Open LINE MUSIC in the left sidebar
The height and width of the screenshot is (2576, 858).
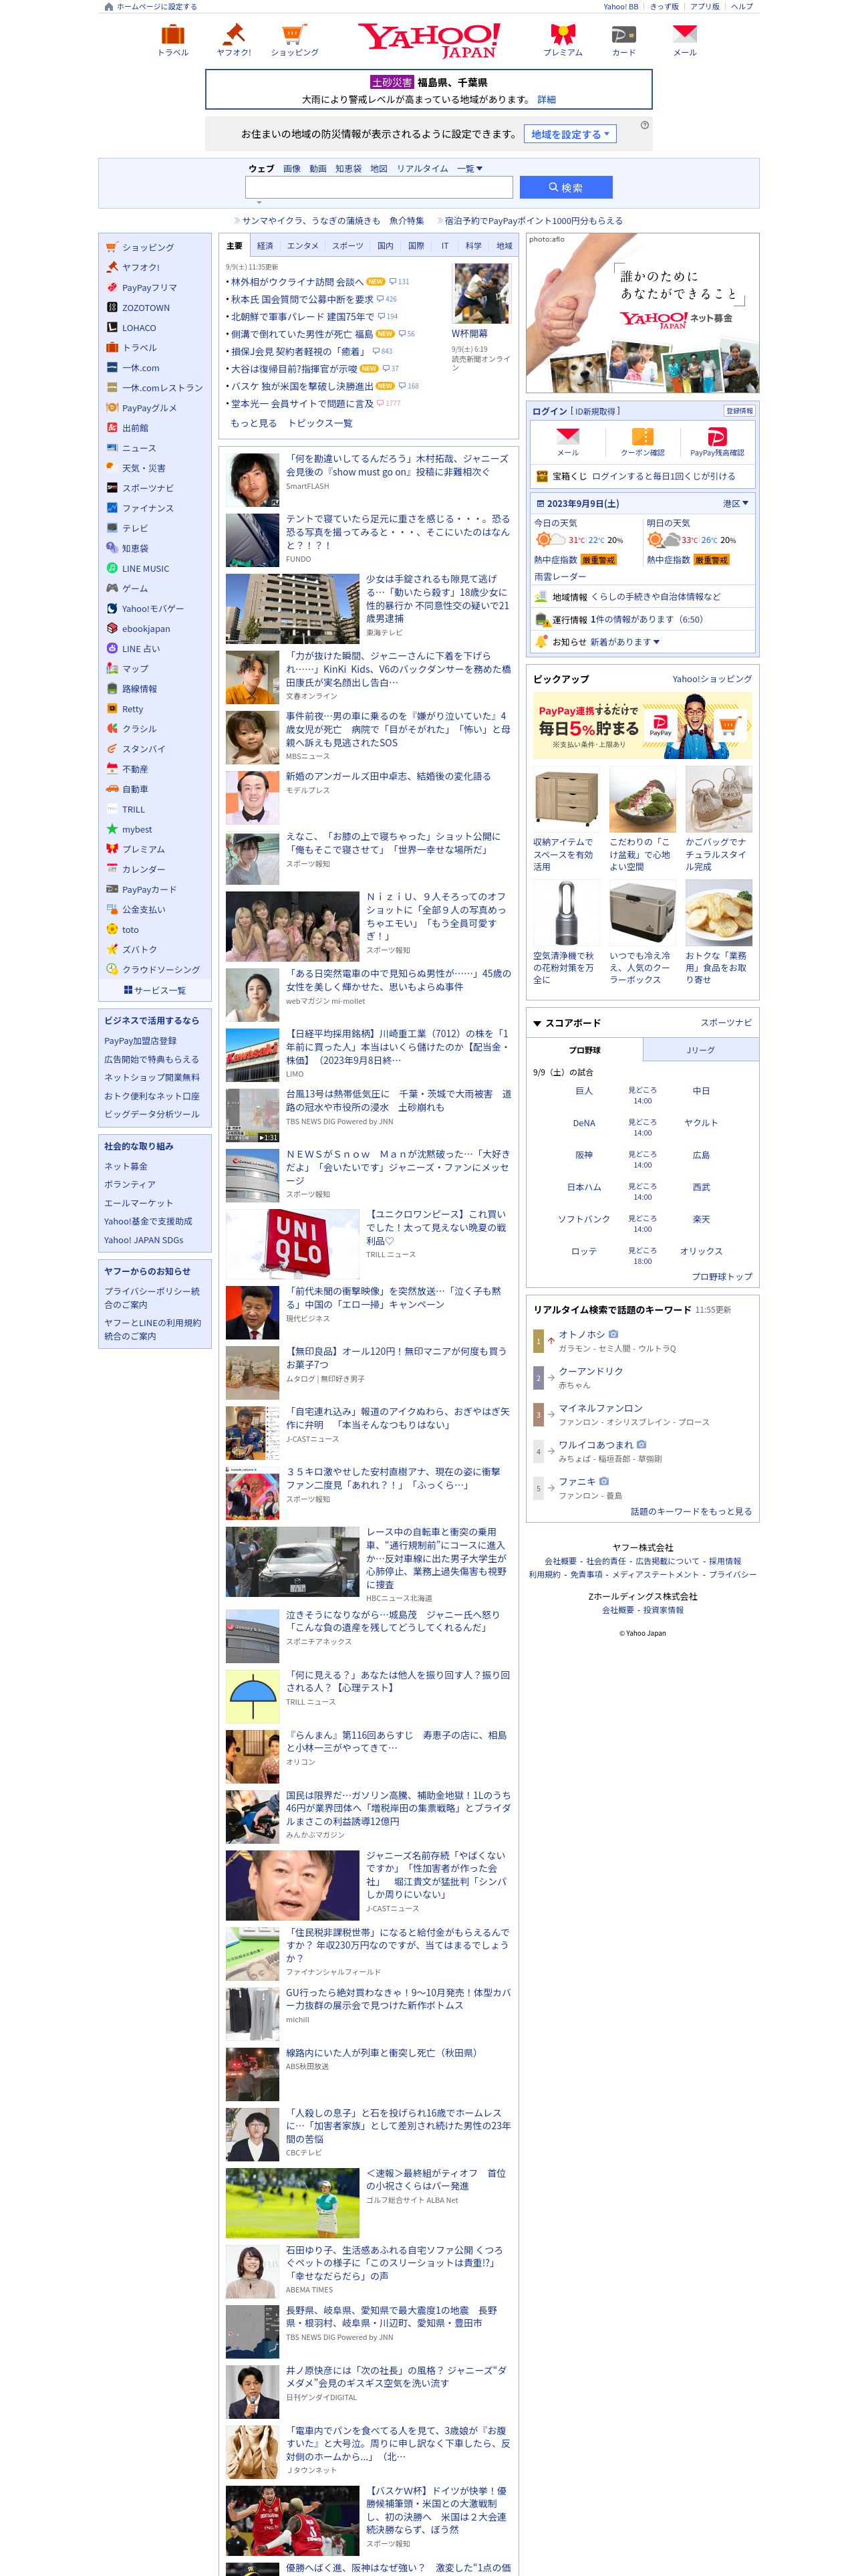145,569
